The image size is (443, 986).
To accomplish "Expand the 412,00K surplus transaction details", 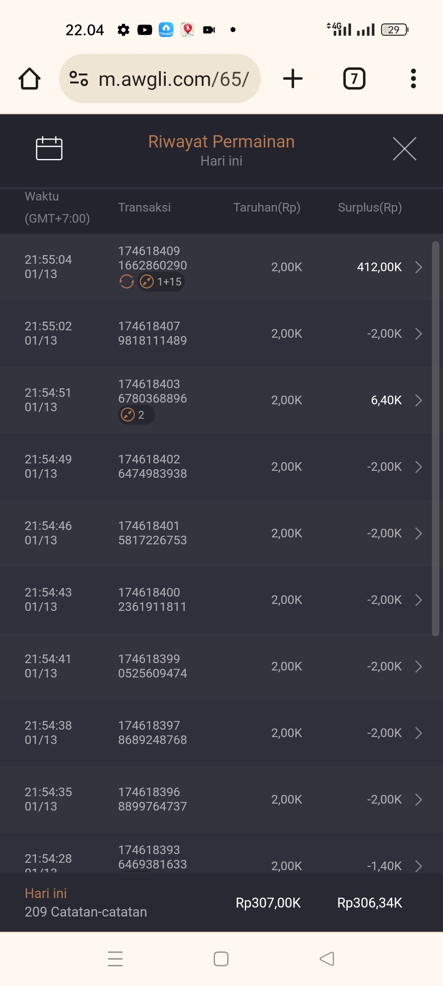I will click(x=418, y=267).
